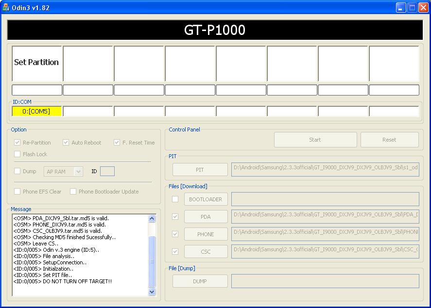Image resolution: width=431 pixels, height=308 pixels.
Task: Click the Message log scroll up arrow
Action: [152, 219]
